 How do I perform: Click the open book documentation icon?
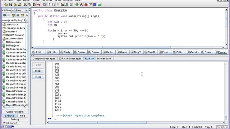click(x=71, y=5)
